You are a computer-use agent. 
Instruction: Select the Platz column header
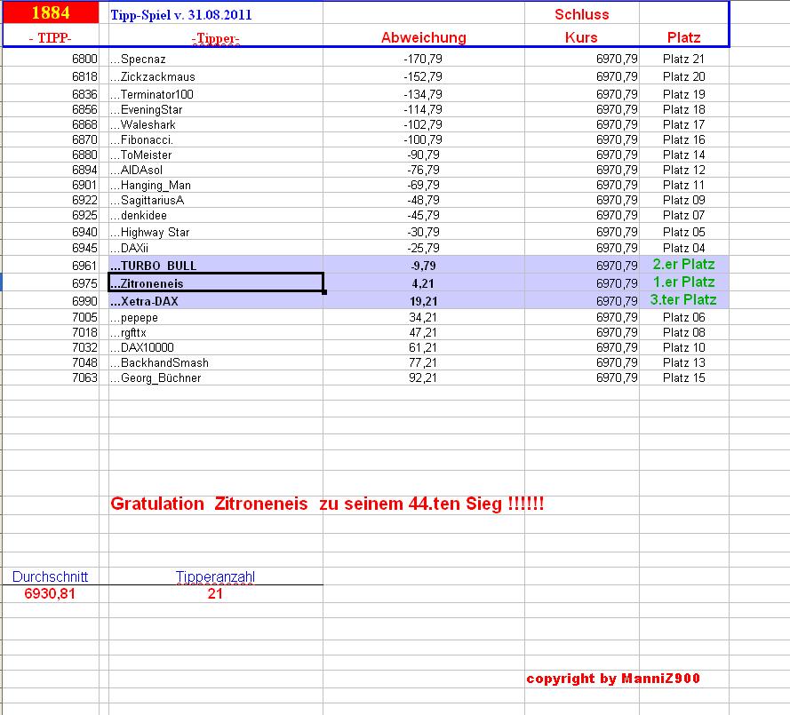click(x=683, y=37)
